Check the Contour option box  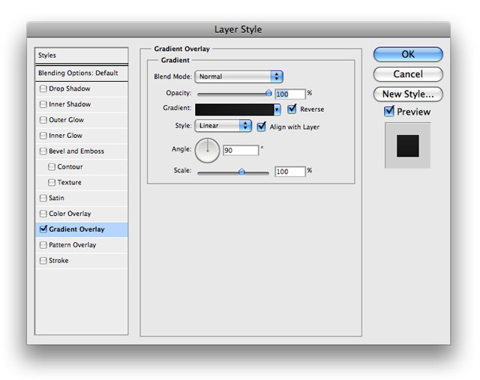click(52, 166)
